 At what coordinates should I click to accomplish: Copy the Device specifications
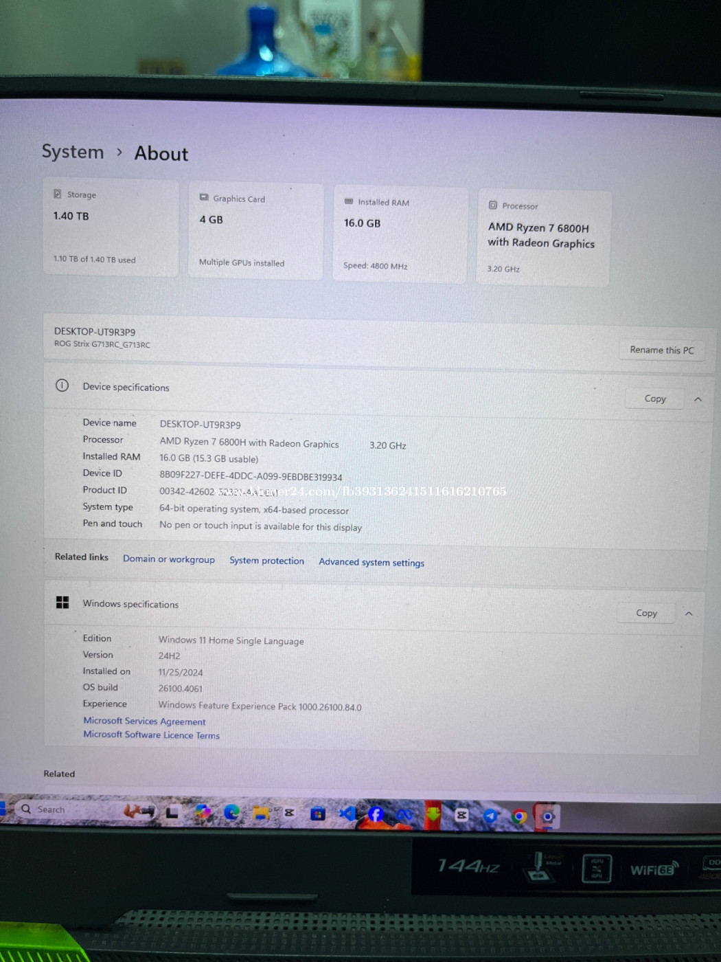[x=655, y=399]
